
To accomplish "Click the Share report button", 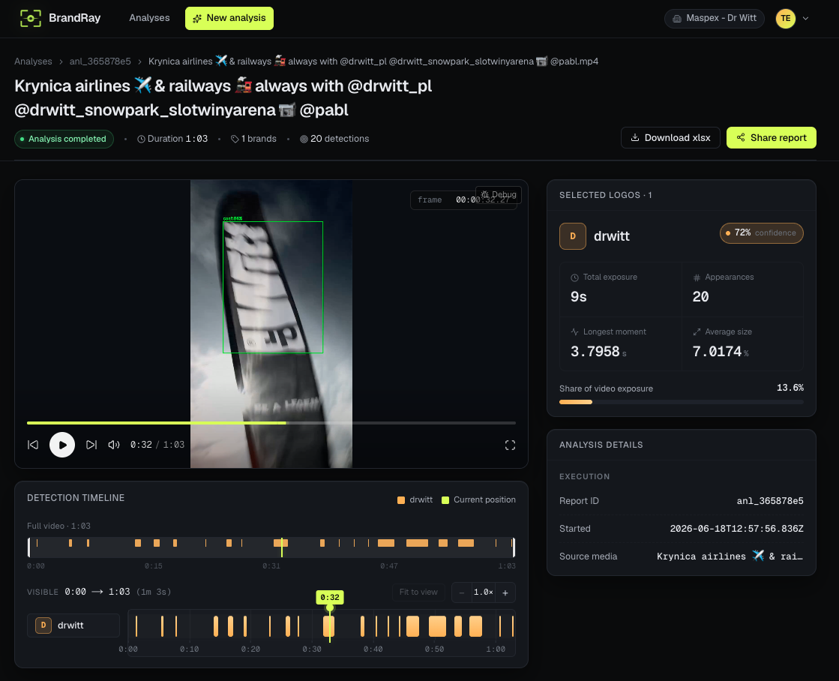I will coord(771,137).
